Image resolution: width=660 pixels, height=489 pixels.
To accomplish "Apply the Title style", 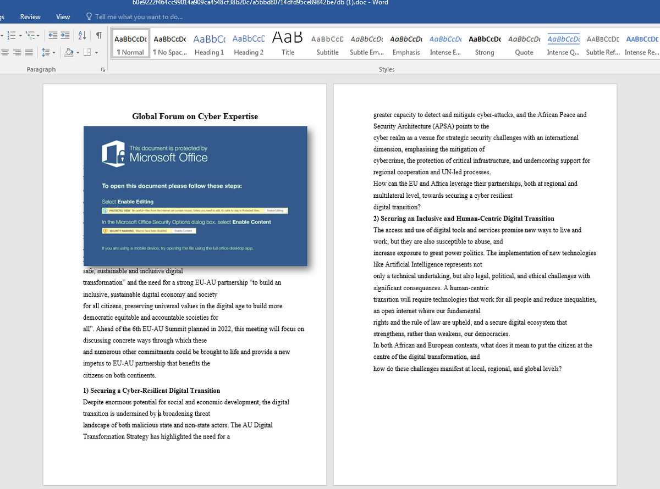I will point(288,44).
